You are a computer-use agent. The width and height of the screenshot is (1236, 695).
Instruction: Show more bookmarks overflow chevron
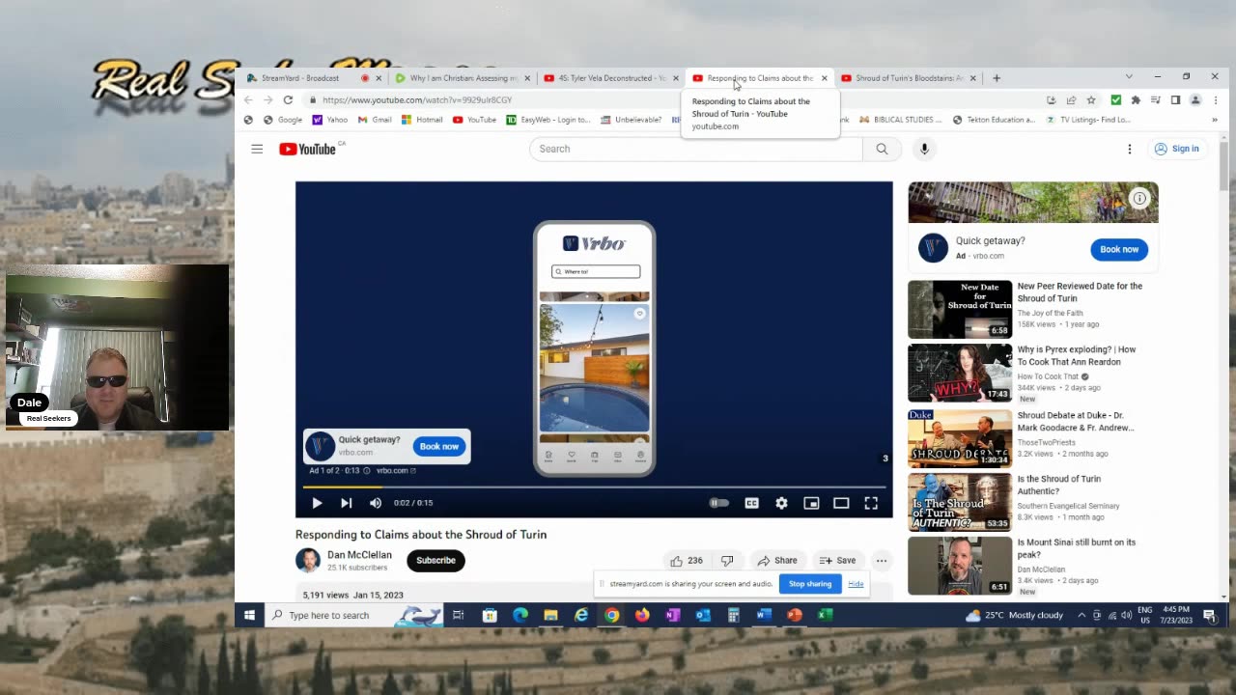point(1215,120)
